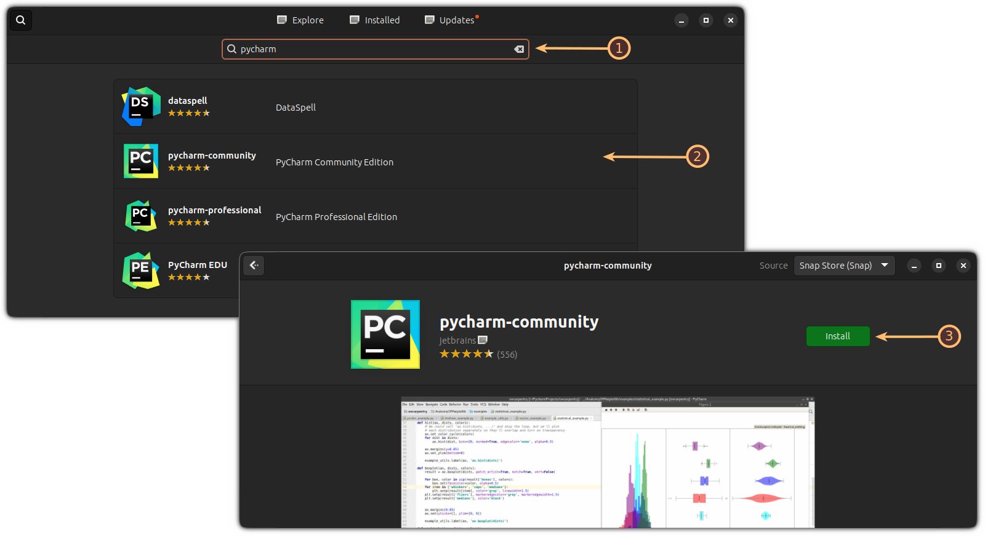Open the PyCharm EDU search result
The image size is (985, 536).
pyautogui.click(x=177, y=270)
